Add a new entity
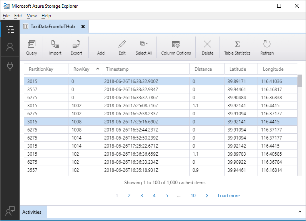The image size is (306, 221). point(101,48)
